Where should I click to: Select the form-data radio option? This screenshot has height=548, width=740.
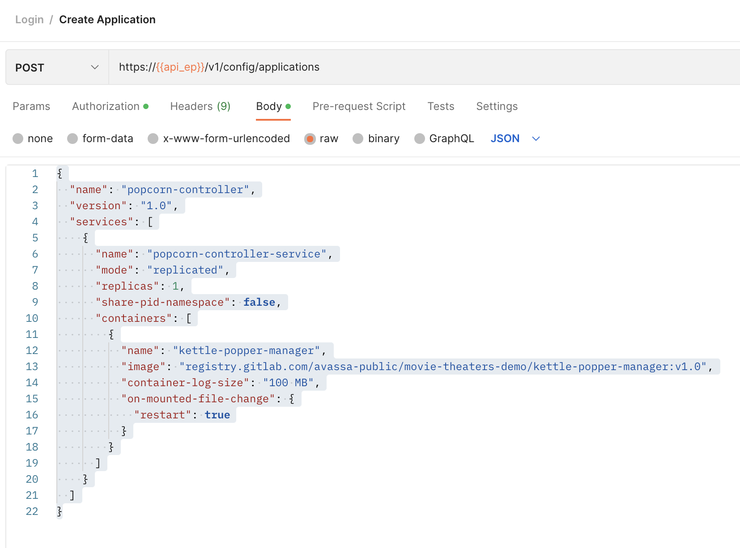click(72, 139)
